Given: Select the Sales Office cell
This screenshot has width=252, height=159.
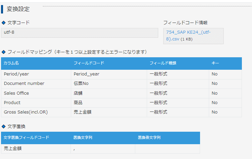Looking at the screenshot, I should (x=36, y=93).
